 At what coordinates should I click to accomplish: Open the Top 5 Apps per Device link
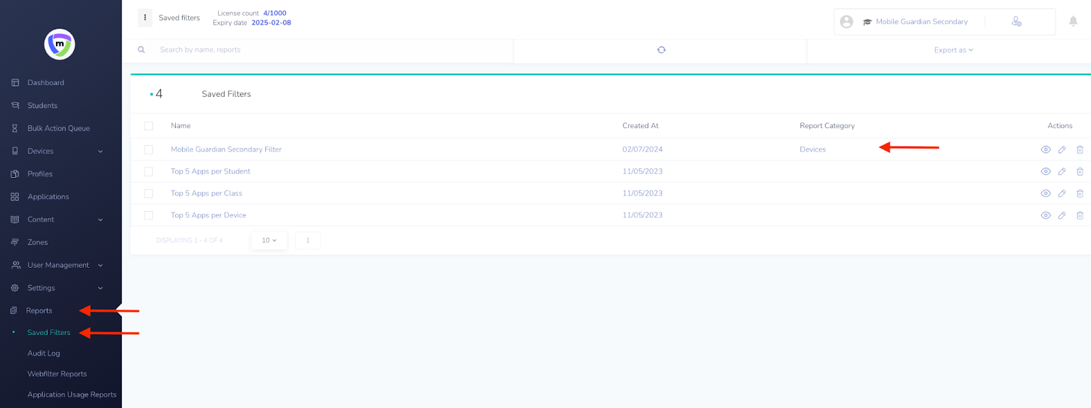pos(209,215)
